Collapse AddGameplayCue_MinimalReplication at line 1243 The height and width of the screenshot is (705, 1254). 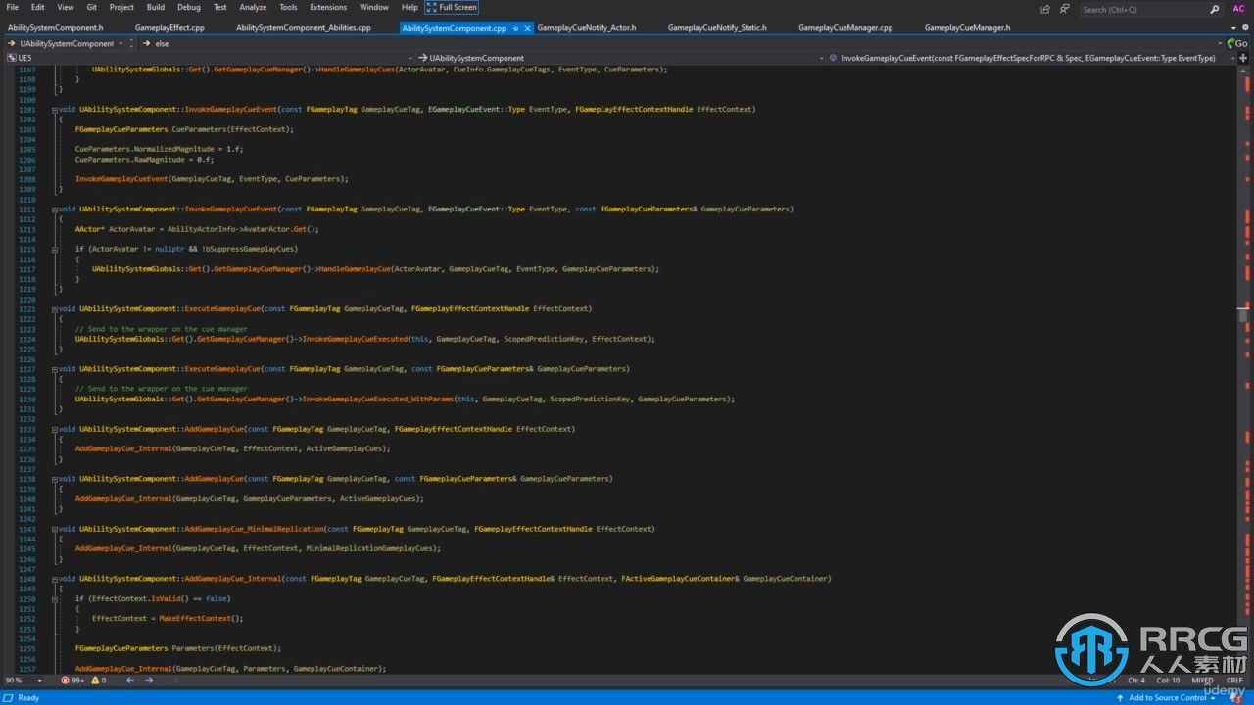(55, 529)
